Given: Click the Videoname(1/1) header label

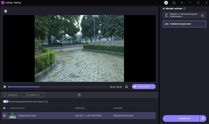Looking at the screenshot, I should point(17,108).
